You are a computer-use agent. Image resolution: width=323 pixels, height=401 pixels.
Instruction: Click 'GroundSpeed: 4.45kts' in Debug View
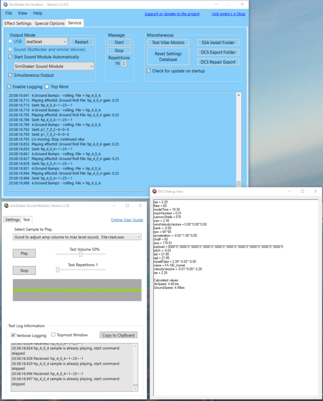coord(169,288)
